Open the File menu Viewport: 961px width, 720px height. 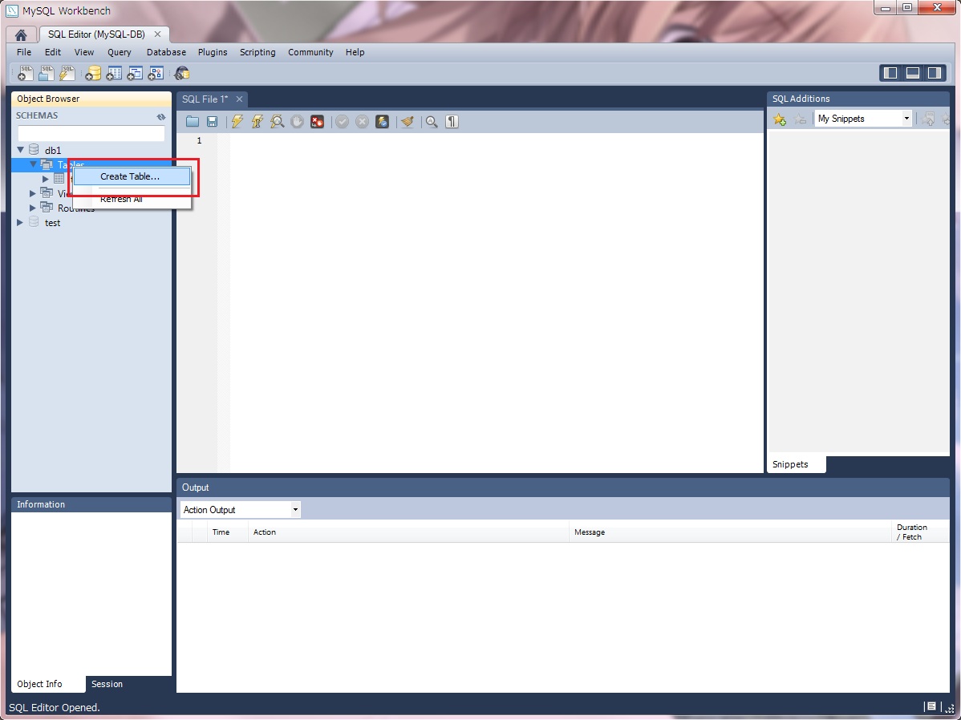click(24, 52)
